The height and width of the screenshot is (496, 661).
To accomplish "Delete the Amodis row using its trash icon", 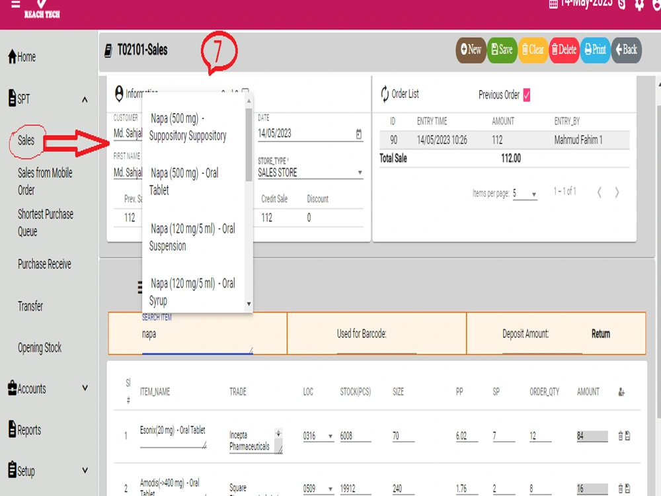I will pos(621,489).
